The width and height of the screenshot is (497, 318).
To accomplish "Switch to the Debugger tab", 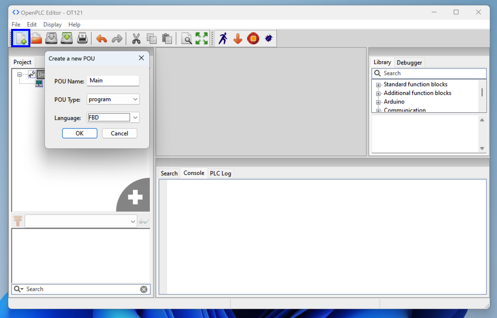I will point(409,63).
